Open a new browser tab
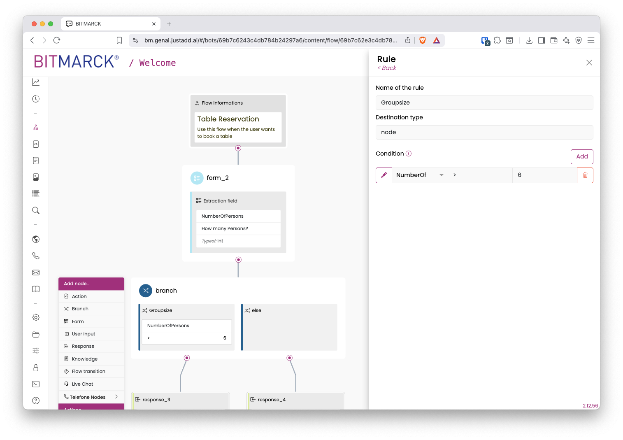The width and height of the screenshot is (623, 440). tap(169, 24)
